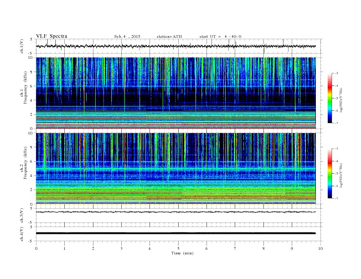The height and width of the screenshot is (279, 361).
Task: Select the "start UT = 4:40:0" text
Action: (x=220, y=36)
